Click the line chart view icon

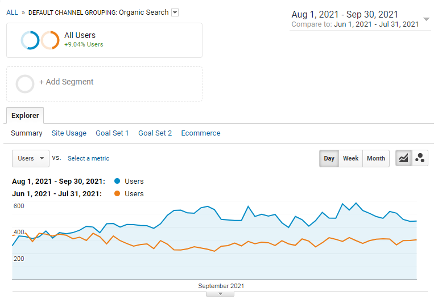404,158
